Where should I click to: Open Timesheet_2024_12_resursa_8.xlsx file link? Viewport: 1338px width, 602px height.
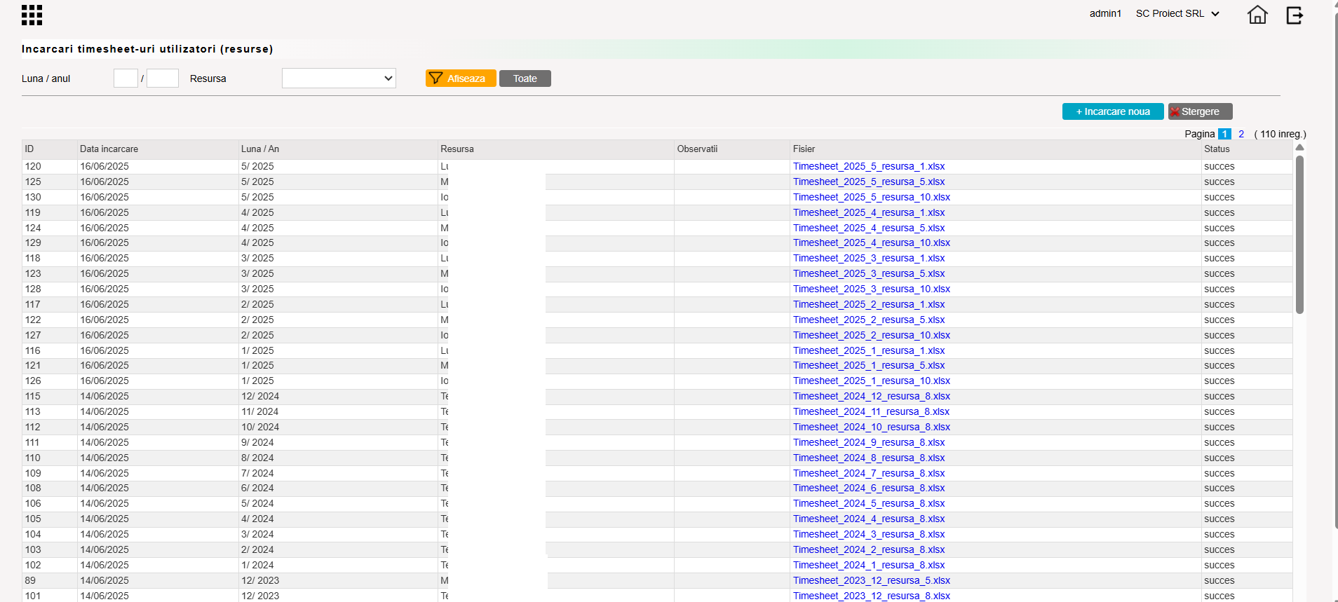click(872, 396)
